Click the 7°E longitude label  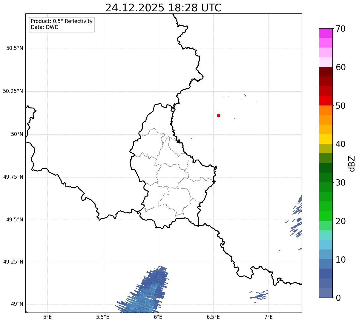click(x=269, y=317)
